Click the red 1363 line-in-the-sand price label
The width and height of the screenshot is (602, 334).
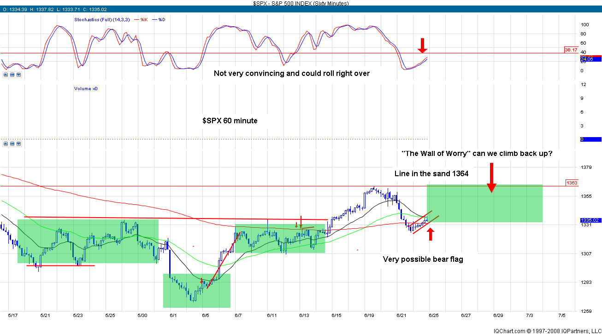(572, 183)
